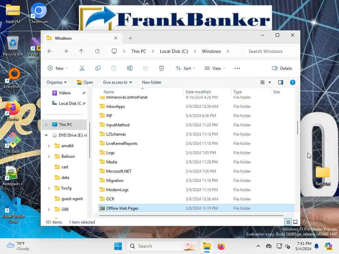
Task: Show hidden system tray icons
Action: point(258,246)
